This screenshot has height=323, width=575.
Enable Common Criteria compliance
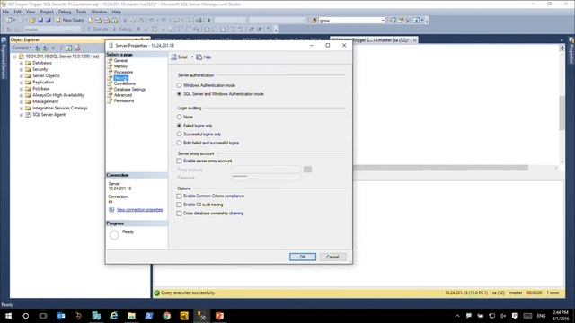point(179,196)
